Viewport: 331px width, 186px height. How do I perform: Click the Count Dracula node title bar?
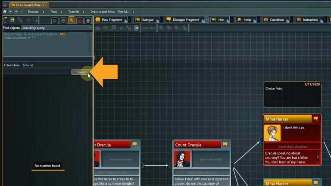197,145
